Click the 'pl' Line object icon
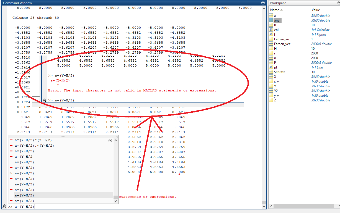The width and height of the screenshot is (340, 213). click(x=271, y=67)
